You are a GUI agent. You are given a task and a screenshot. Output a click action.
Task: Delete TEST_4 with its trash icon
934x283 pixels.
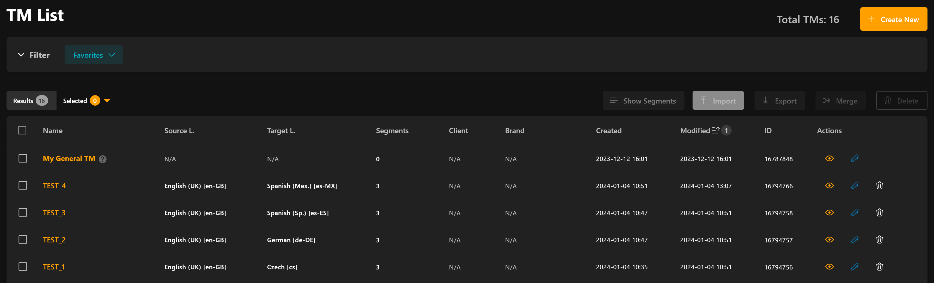pos(879,186)
